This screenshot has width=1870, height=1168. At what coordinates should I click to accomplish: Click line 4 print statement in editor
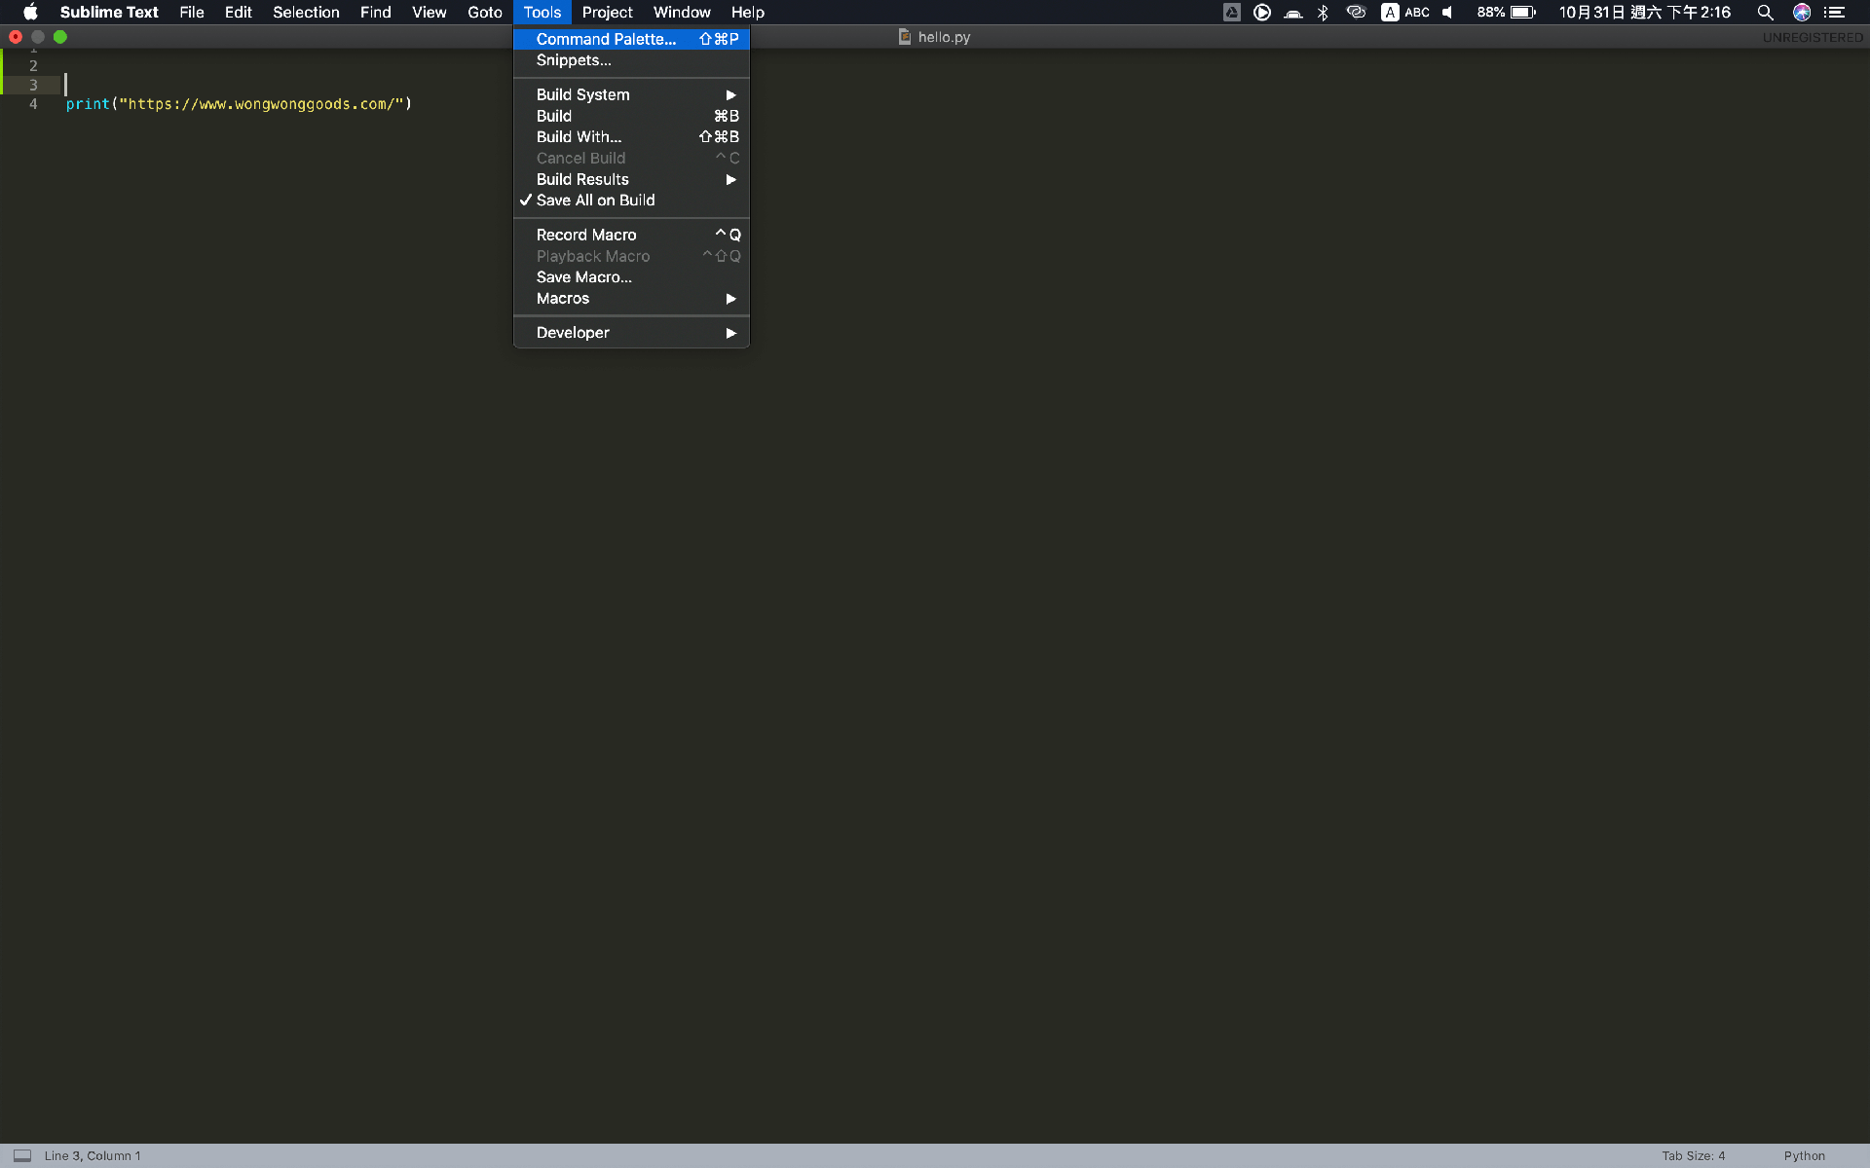(239, 104)
